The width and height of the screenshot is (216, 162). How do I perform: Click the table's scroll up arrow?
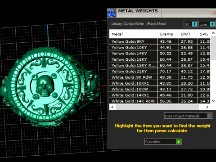[x=213, y=33]
